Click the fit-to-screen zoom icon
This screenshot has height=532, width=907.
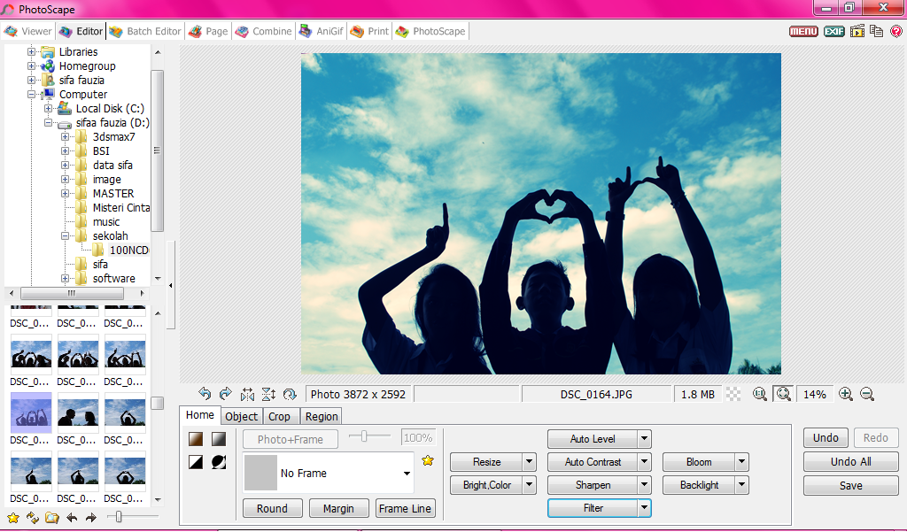783,395
